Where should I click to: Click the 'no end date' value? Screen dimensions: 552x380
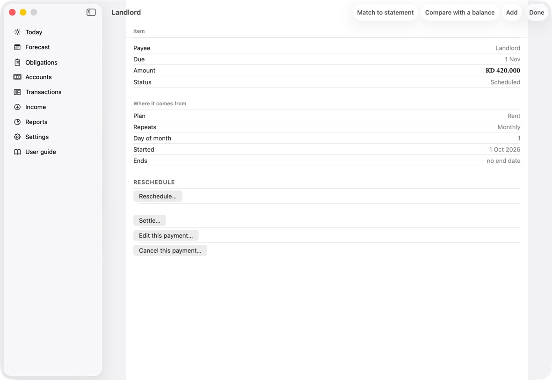(x=503, y=161)
